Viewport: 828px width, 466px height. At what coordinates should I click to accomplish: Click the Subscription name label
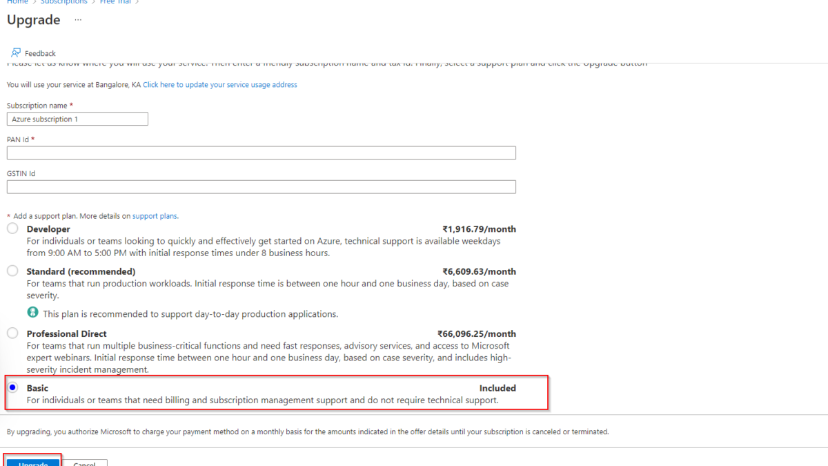(37, 106)
